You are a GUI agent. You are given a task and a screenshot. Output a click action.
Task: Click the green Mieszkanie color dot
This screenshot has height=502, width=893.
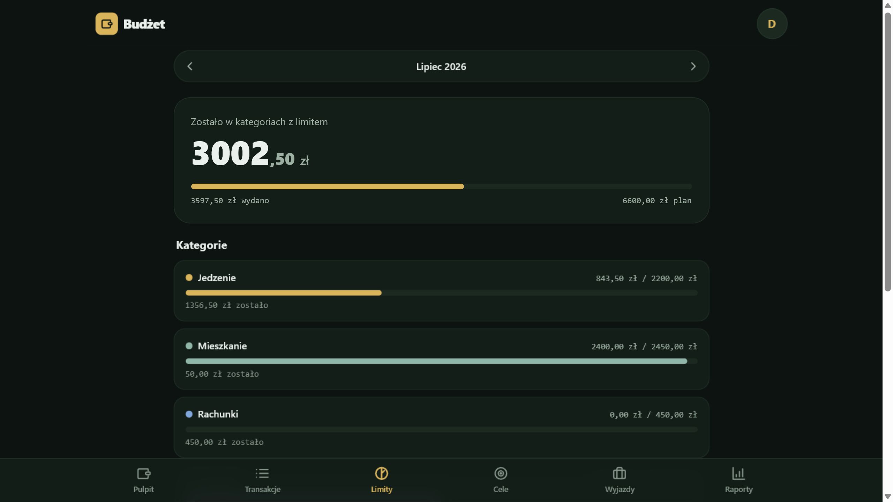click(x=189, y=346)
